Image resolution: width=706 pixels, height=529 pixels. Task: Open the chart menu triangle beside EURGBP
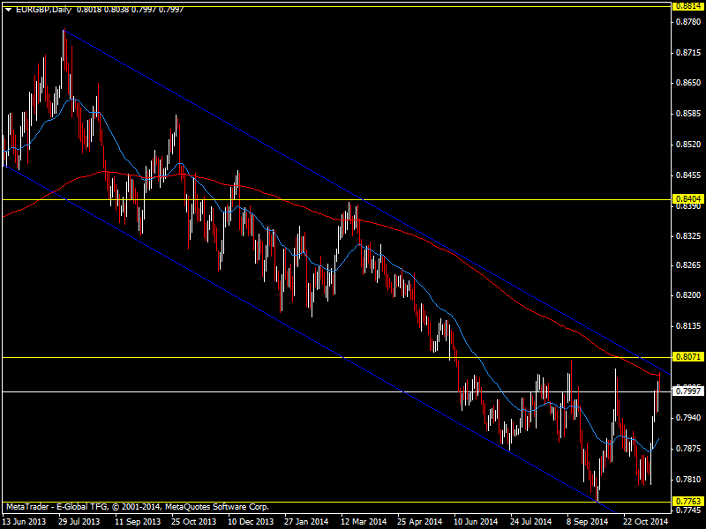point(8,10)
